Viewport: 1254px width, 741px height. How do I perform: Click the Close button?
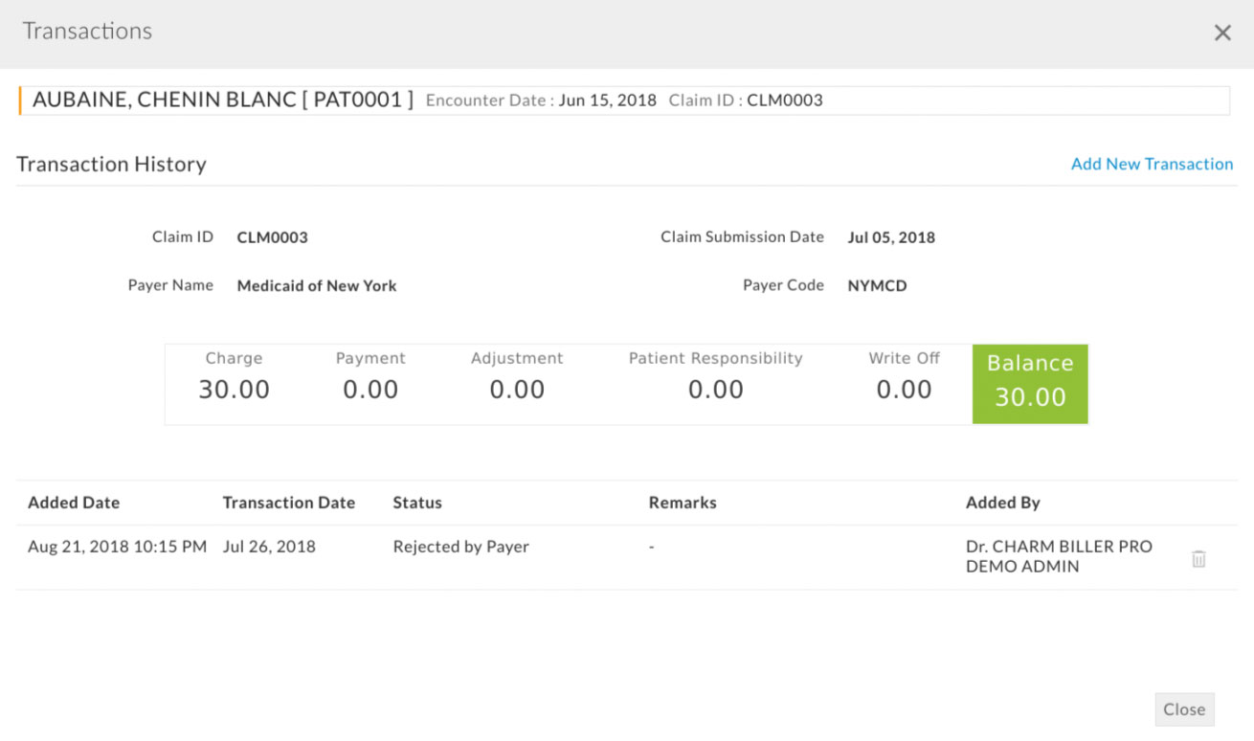tap(1184, 709)
